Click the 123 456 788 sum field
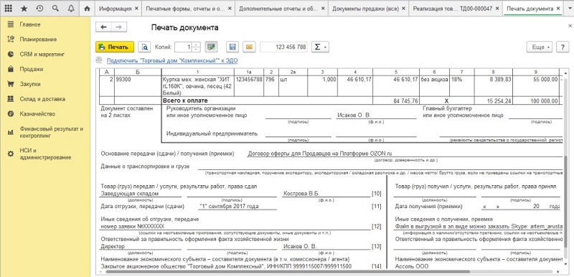The width and height of the screenshot is (574, 277). [x=283, y=47]
